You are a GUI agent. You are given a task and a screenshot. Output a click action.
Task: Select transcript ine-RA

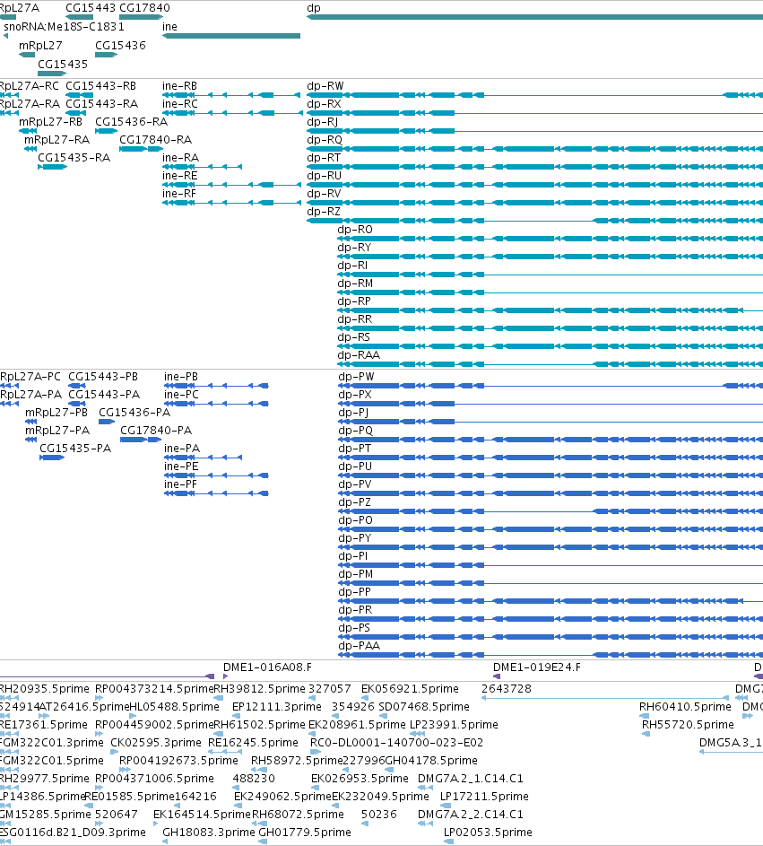[x=203, y=167]
